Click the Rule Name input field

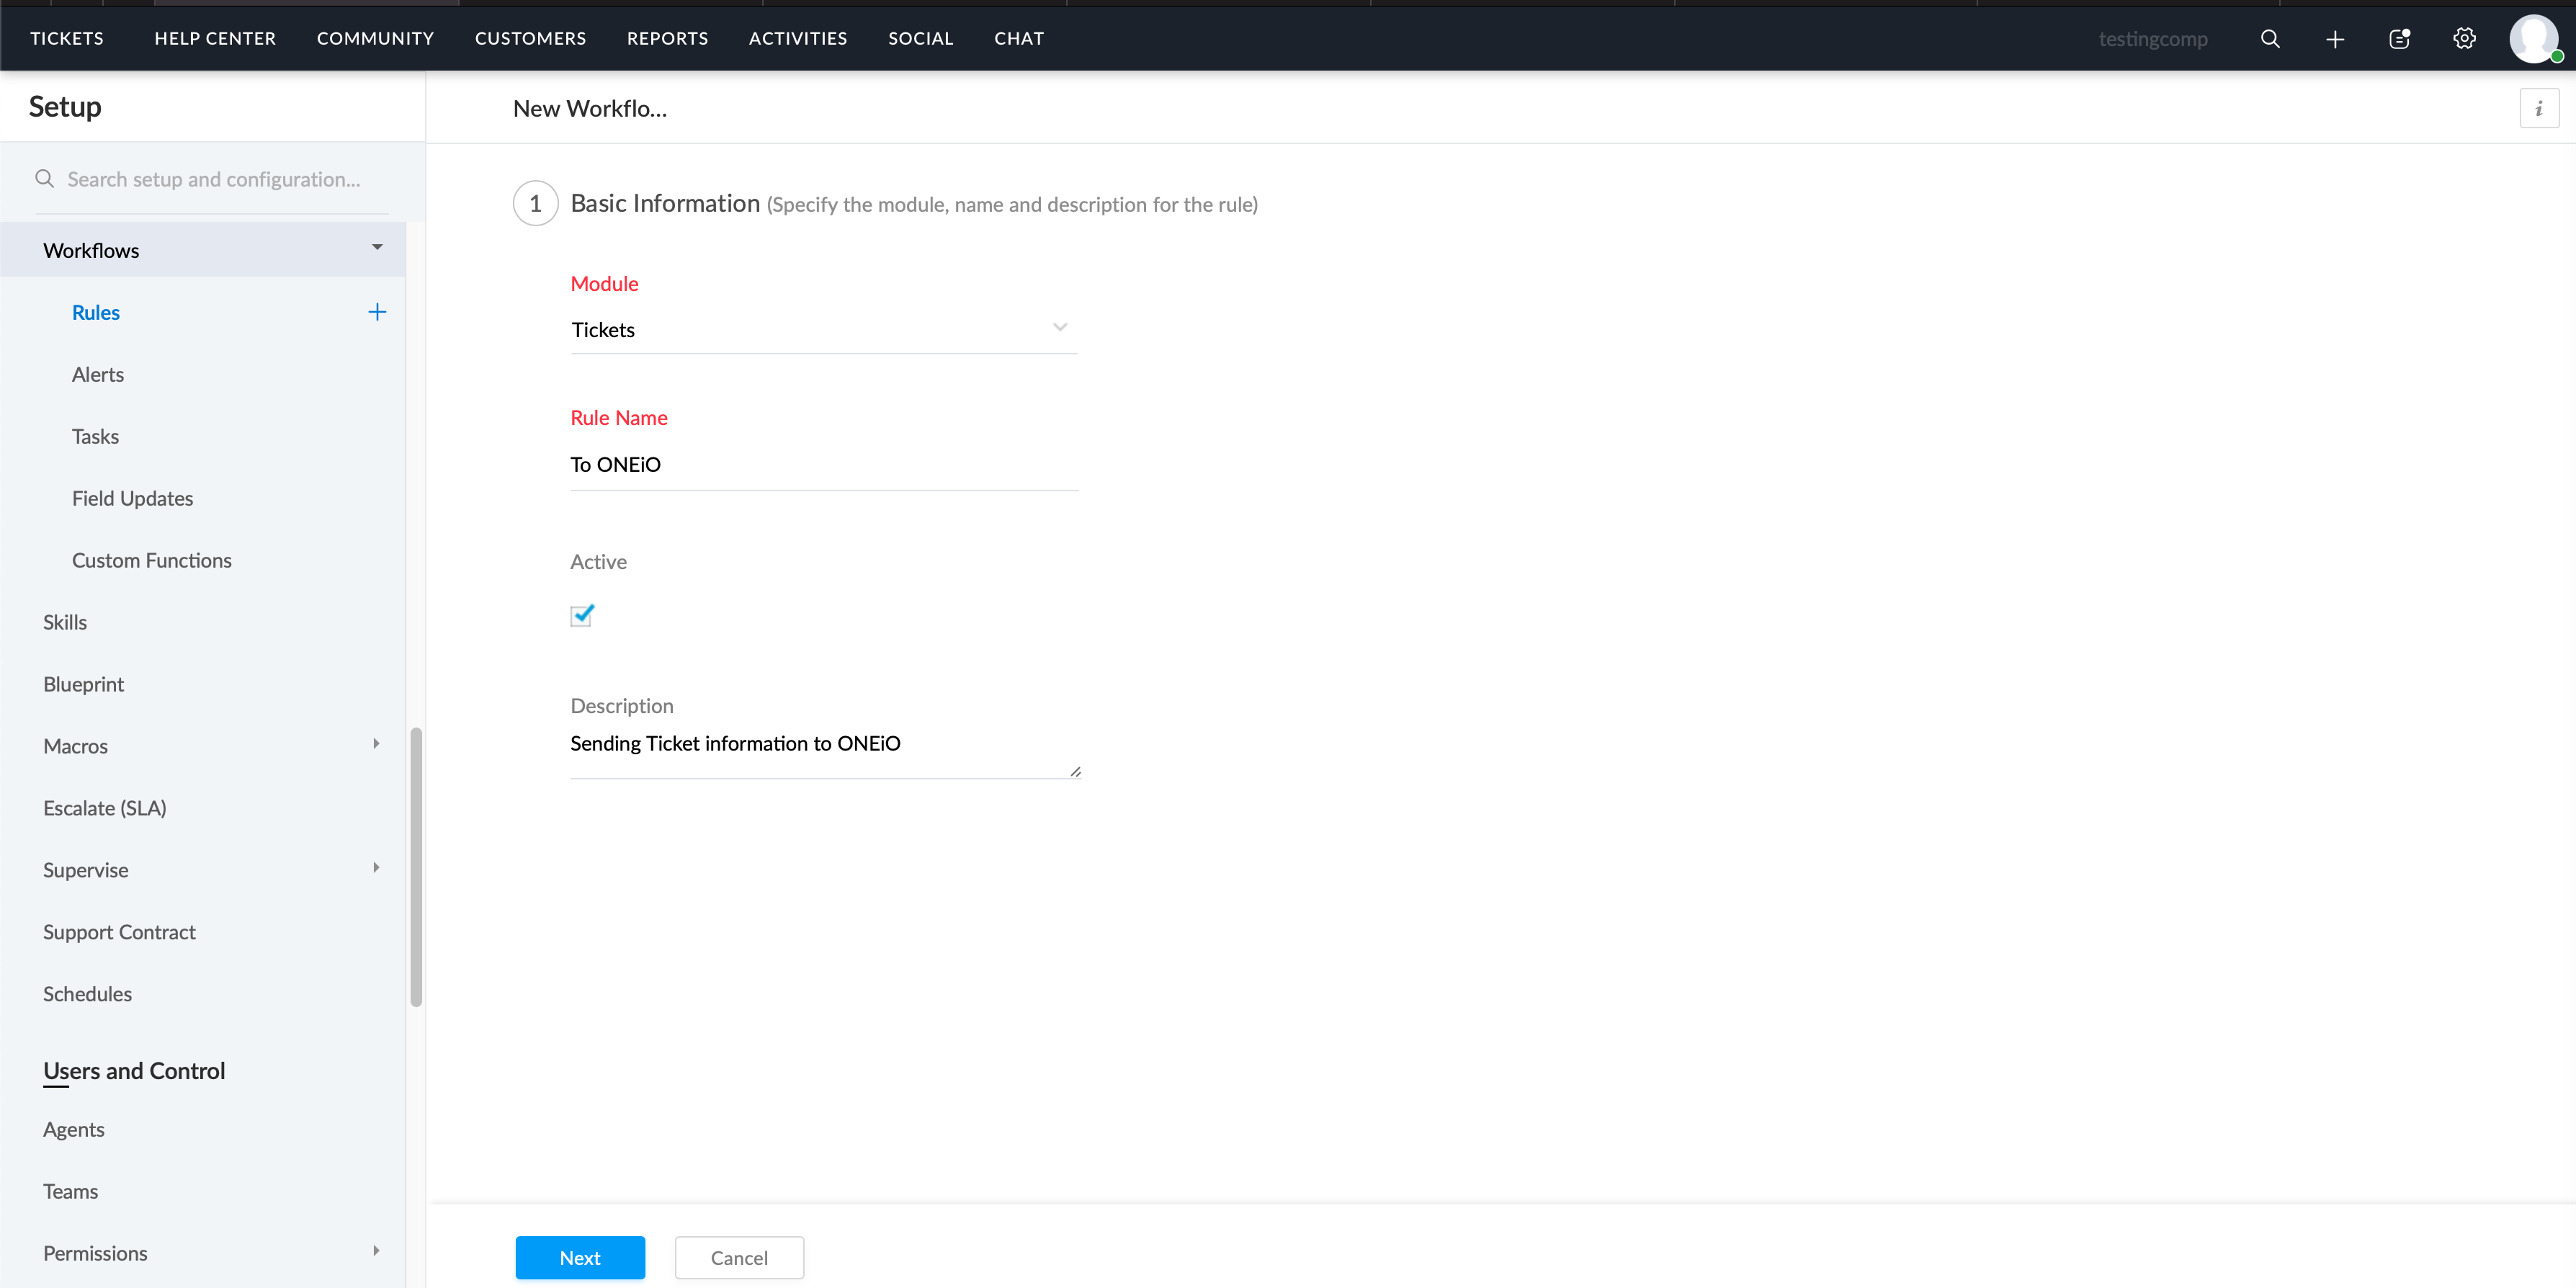[824, 464]
